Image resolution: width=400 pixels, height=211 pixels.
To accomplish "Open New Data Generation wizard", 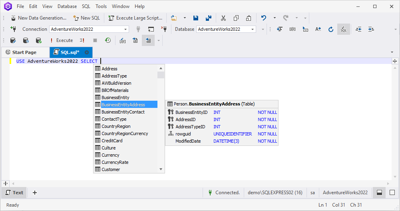I will pyautogui.click(x=39, y=18).
